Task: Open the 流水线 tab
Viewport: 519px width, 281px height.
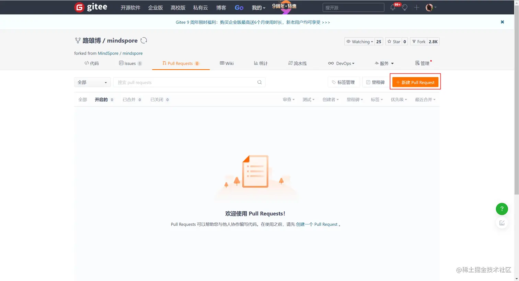Action: tap(297, 63)
